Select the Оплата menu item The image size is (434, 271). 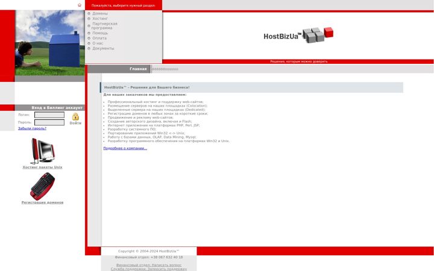coord(99,38)
